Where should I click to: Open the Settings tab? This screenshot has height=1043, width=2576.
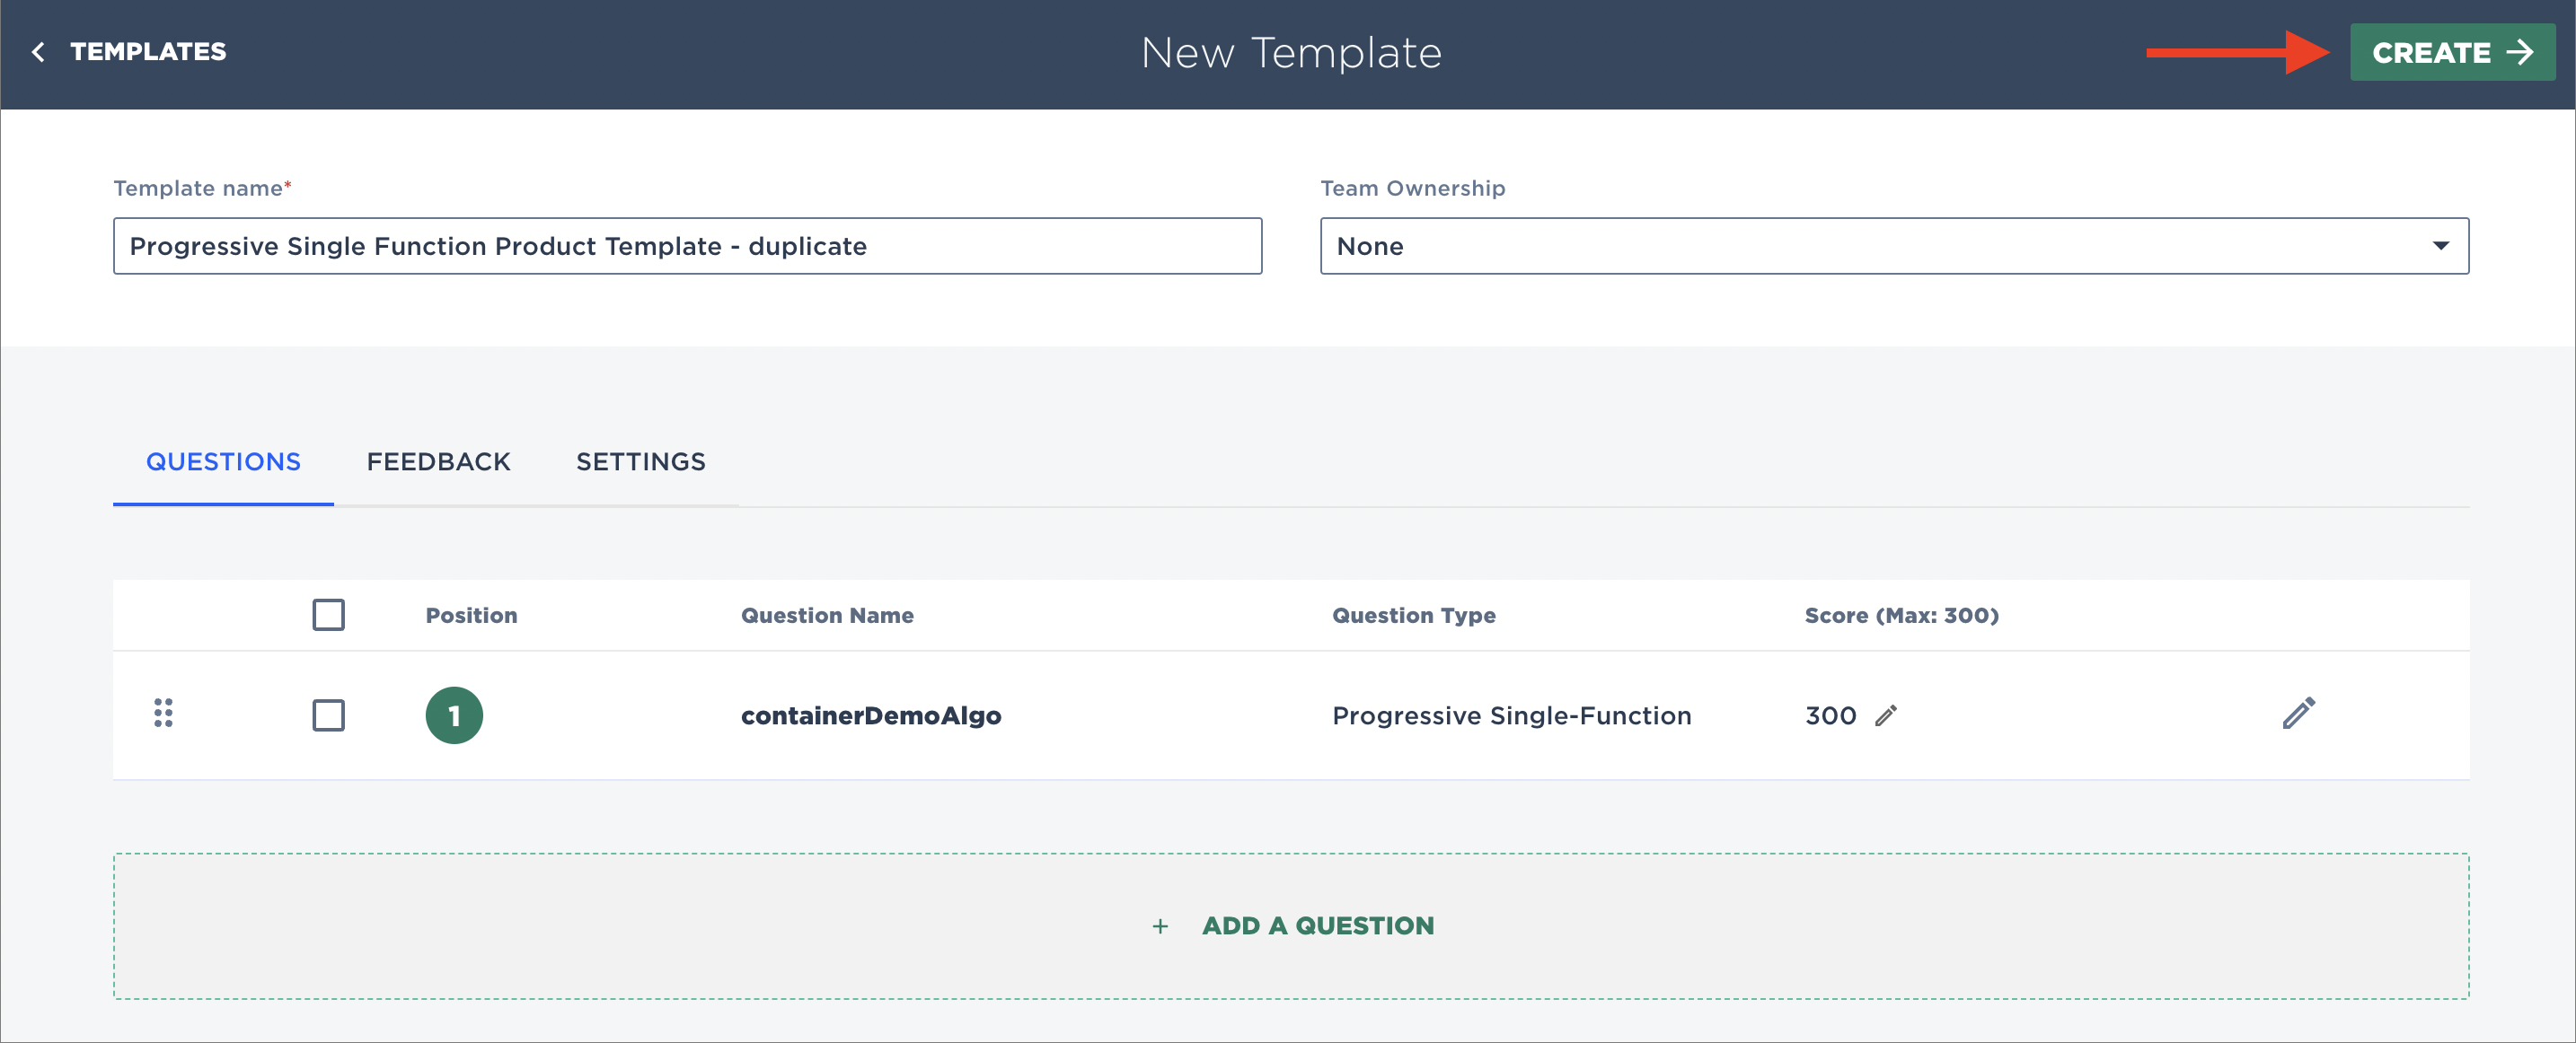point(640,461)
